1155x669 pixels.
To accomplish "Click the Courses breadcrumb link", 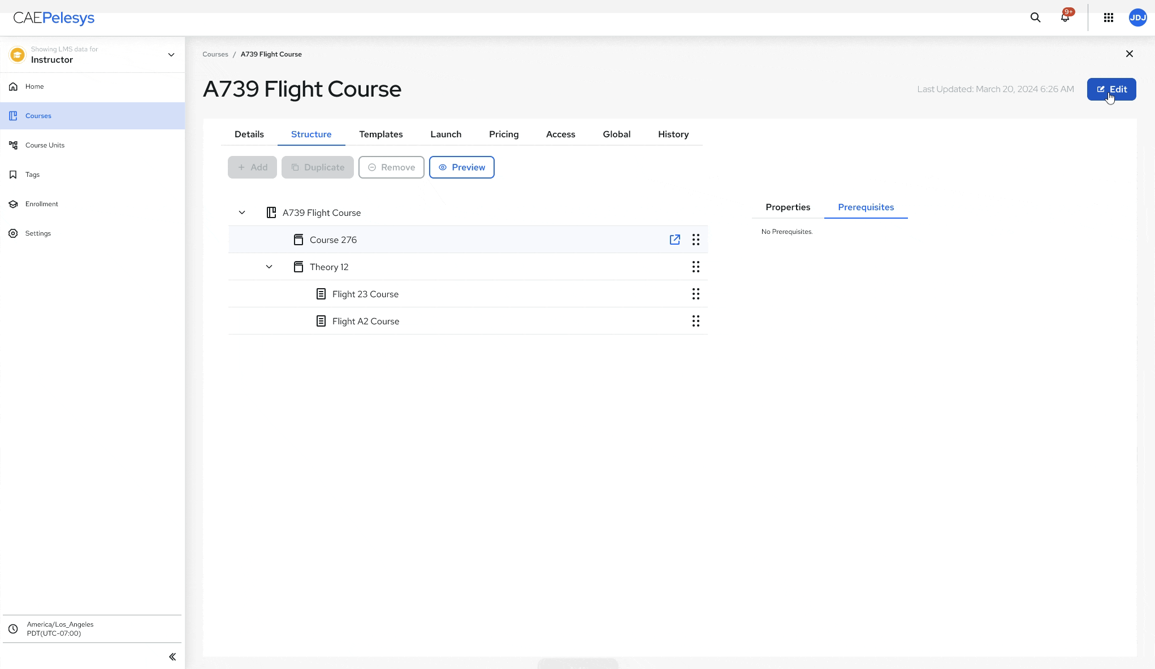I will [x=215, y=54].
